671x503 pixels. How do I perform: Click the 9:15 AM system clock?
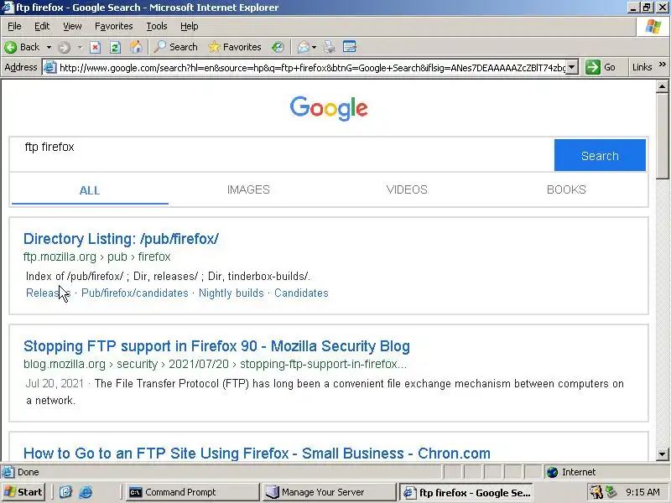[642, 492]
